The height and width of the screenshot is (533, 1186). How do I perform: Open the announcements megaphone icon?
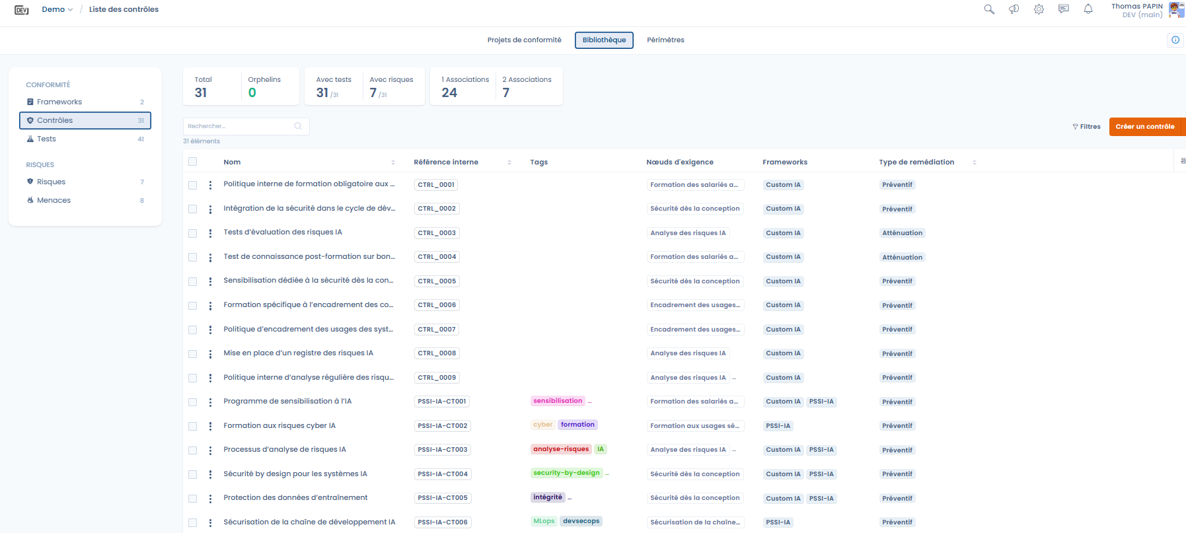coord(1014,9)
